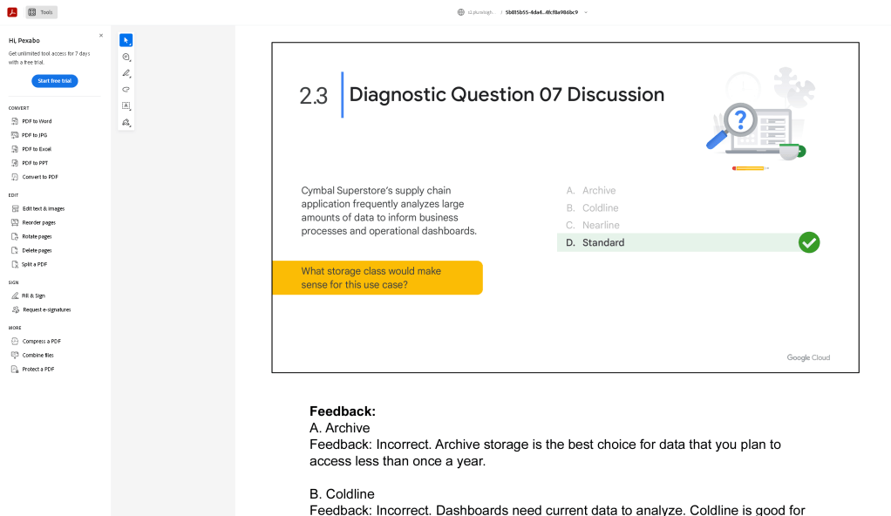Viewport: 891px width, 516px height.
Task: Click yellow box 'What storage class would make sense'
Action: coord(377,278)
